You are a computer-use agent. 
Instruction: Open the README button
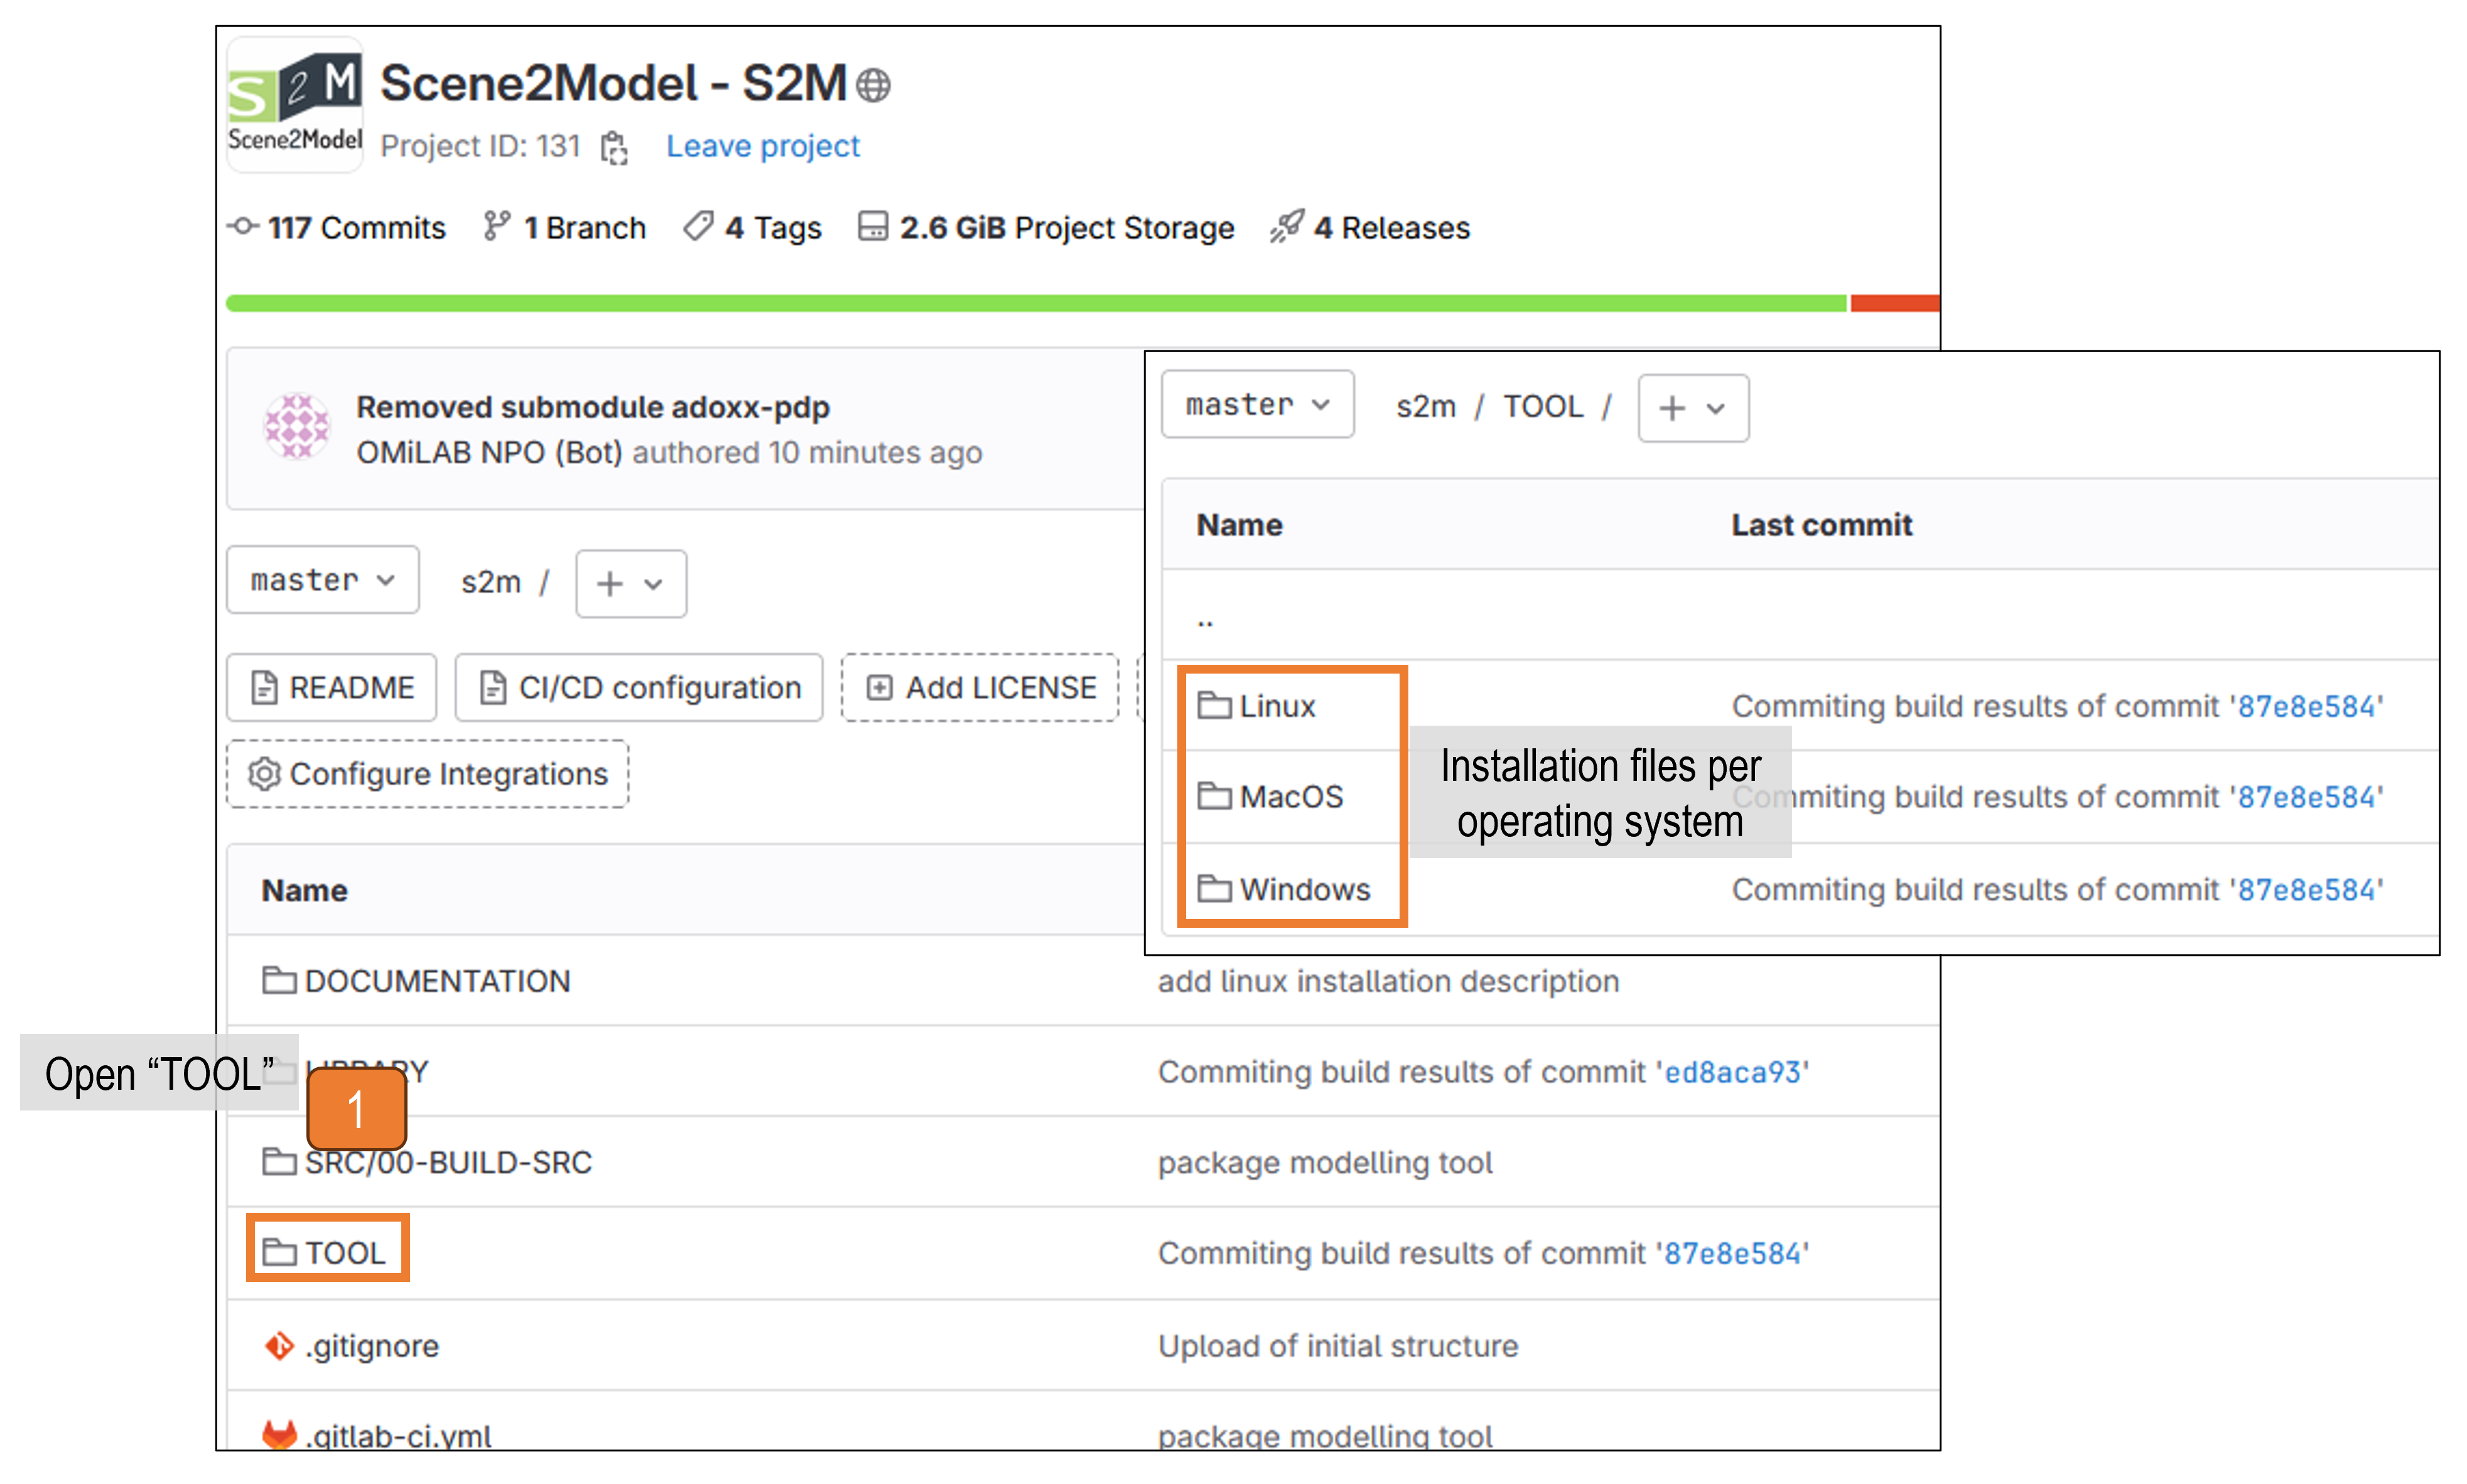(x=332, y=688)
